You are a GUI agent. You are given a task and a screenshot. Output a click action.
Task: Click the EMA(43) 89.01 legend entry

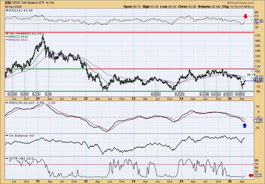pyautogui.click(x=19, y=40)
